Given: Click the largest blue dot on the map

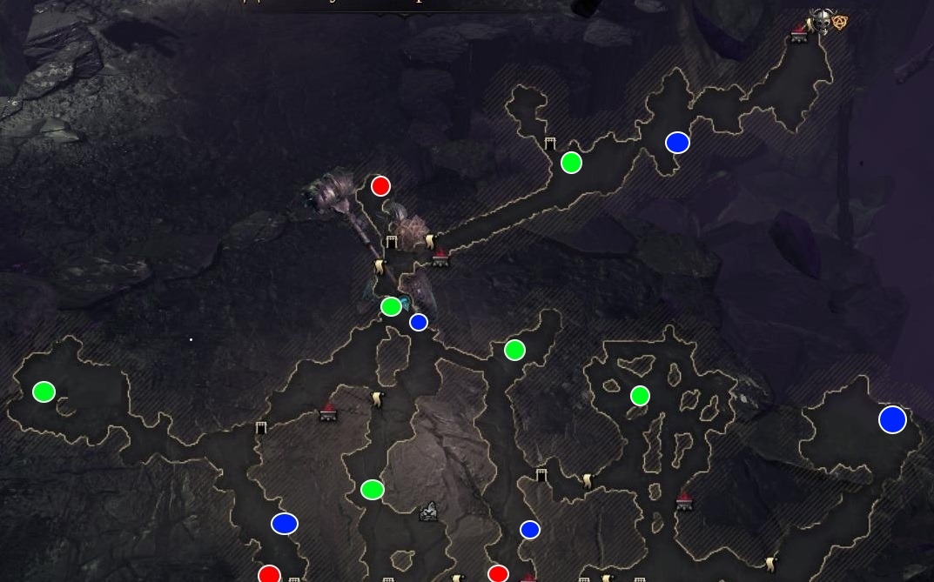Looking at the screenshot, I should click(892, 419).
